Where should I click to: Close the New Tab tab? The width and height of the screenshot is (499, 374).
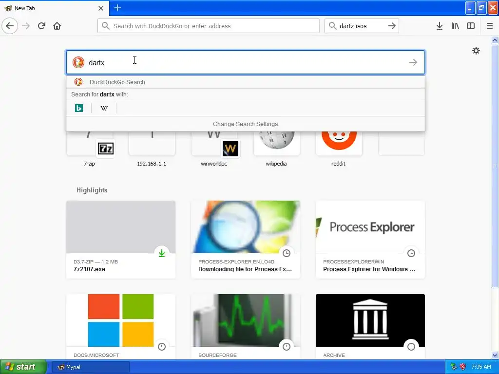pos(101,8)
